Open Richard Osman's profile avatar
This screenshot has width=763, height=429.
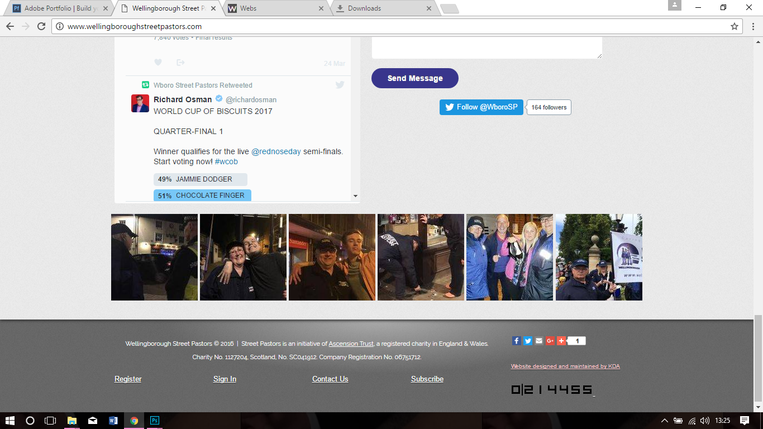tap(140, 103)
